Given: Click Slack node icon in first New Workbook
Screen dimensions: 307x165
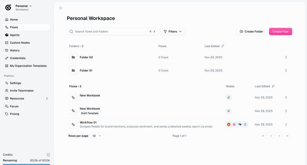Looking at the screenshot, I should (229, 97).
